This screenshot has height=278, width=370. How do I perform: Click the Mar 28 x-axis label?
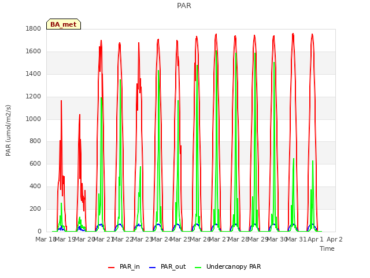pyautogui.click(x=239, y=239)
